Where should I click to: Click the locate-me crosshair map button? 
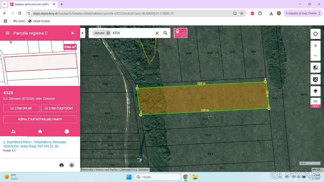click(315, 34)
